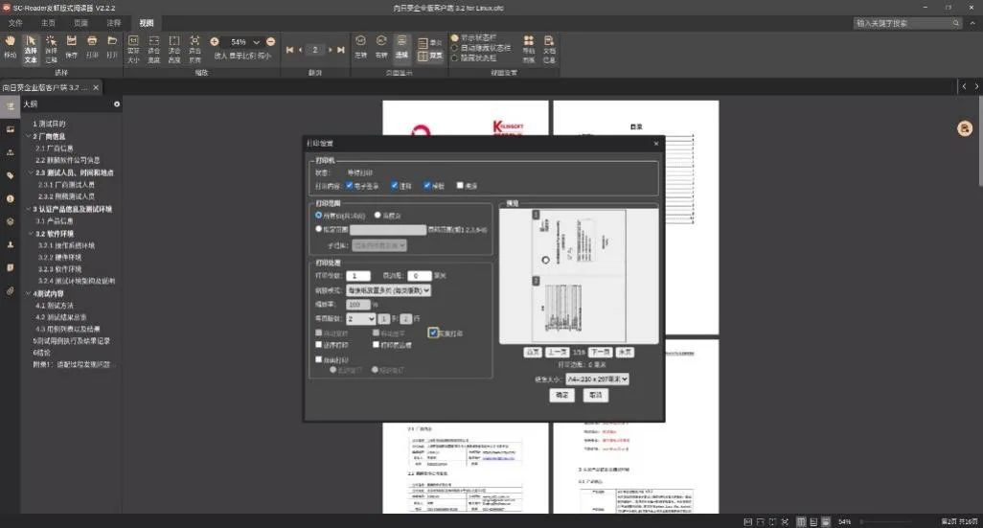
Task: Open the paper size A4 dropdown
Action: click(596, 379)
